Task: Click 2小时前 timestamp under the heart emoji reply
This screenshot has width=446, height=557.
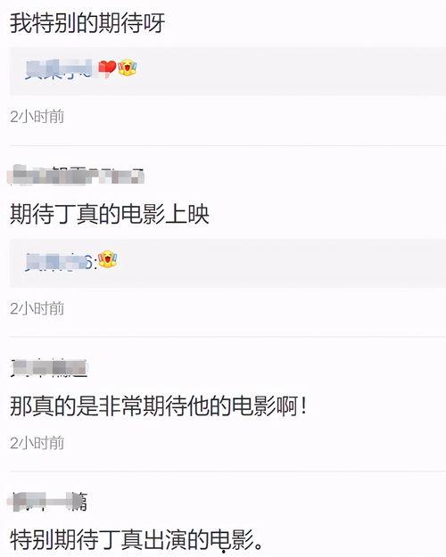Action: pyautogui.click(x=37, y=117)
